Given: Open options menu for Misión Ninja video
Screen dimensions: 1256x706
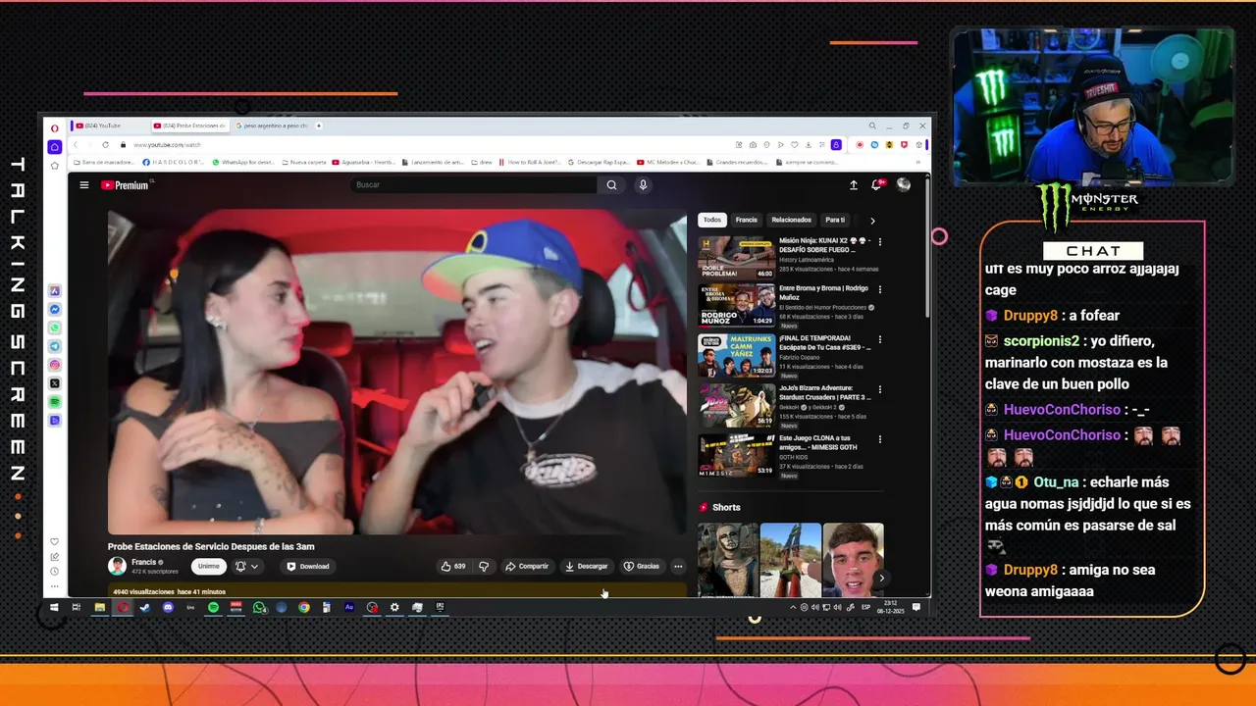Looking at the screenshot, I should [x=879, y=241].
